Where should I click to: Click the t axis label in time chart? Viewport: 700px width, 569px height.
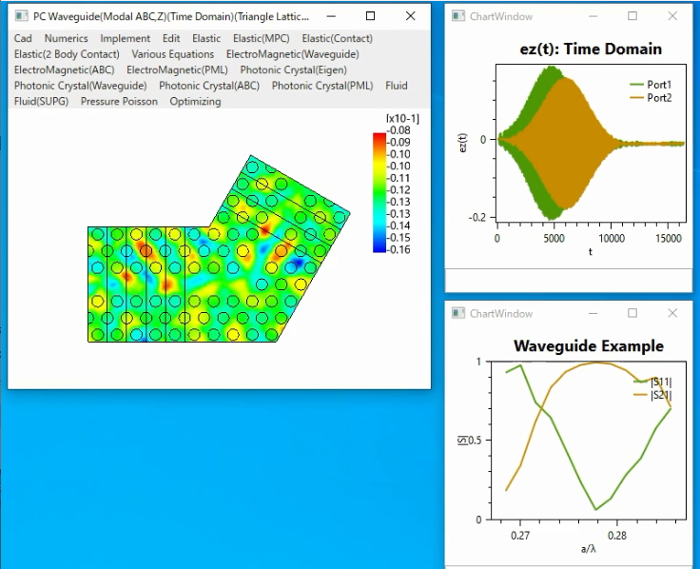tap(591, 252)
